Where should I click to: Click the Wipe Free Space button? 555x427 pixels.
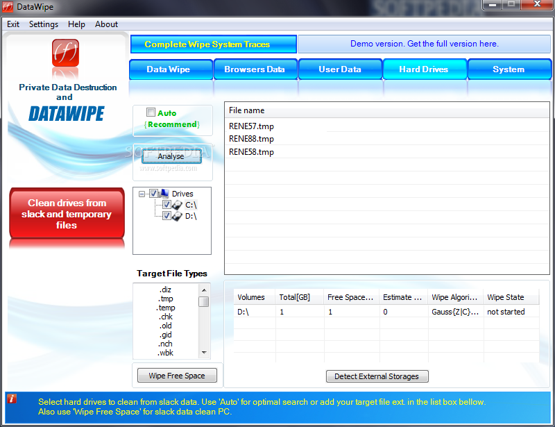click(177, 376)
